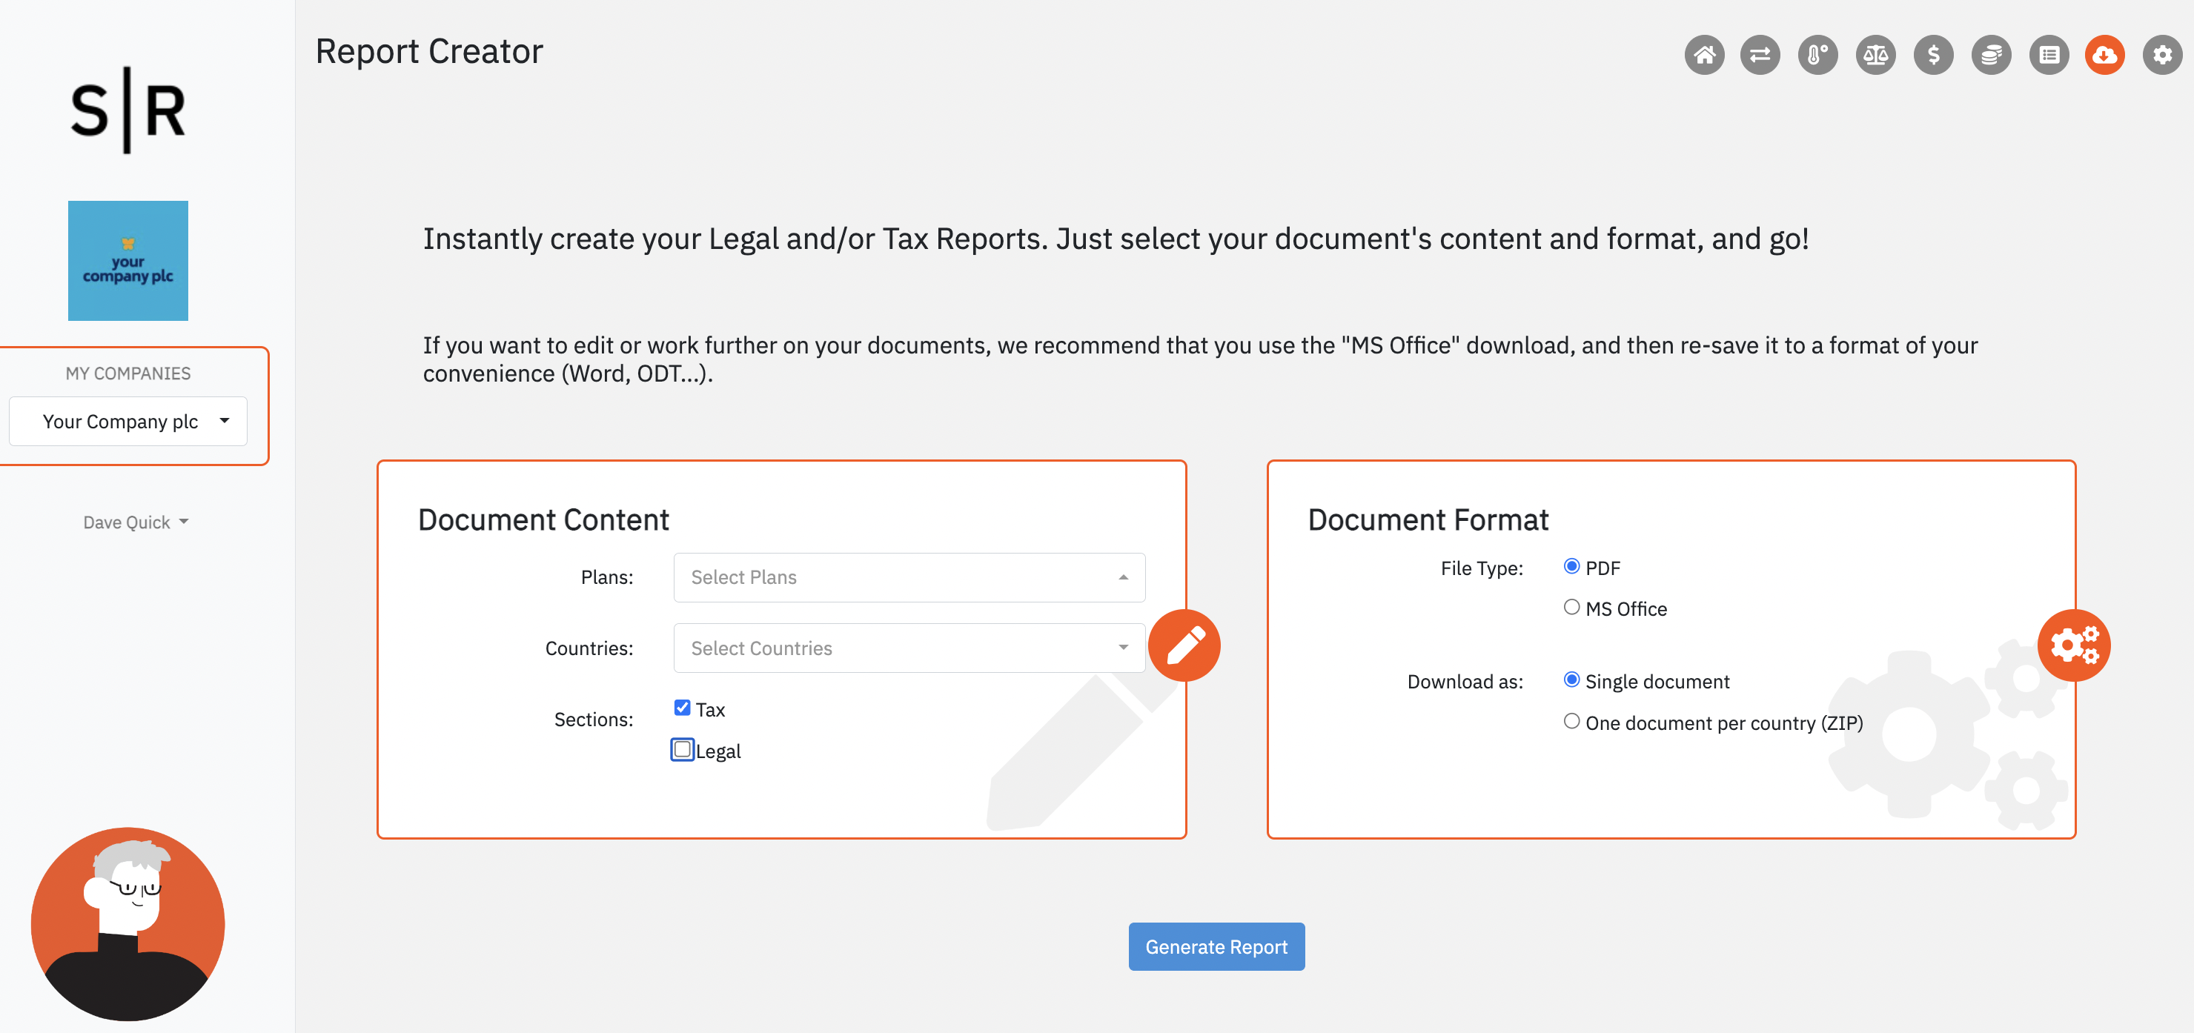Select the MS Office file type

(x=1571, y=607)
